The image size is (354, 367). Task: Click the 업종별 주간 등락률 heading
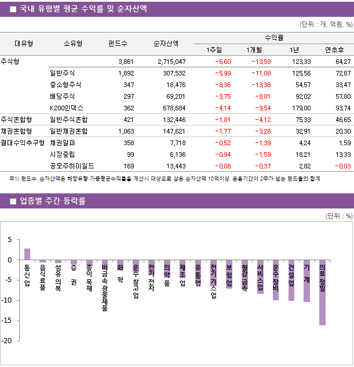coord(53,201)
